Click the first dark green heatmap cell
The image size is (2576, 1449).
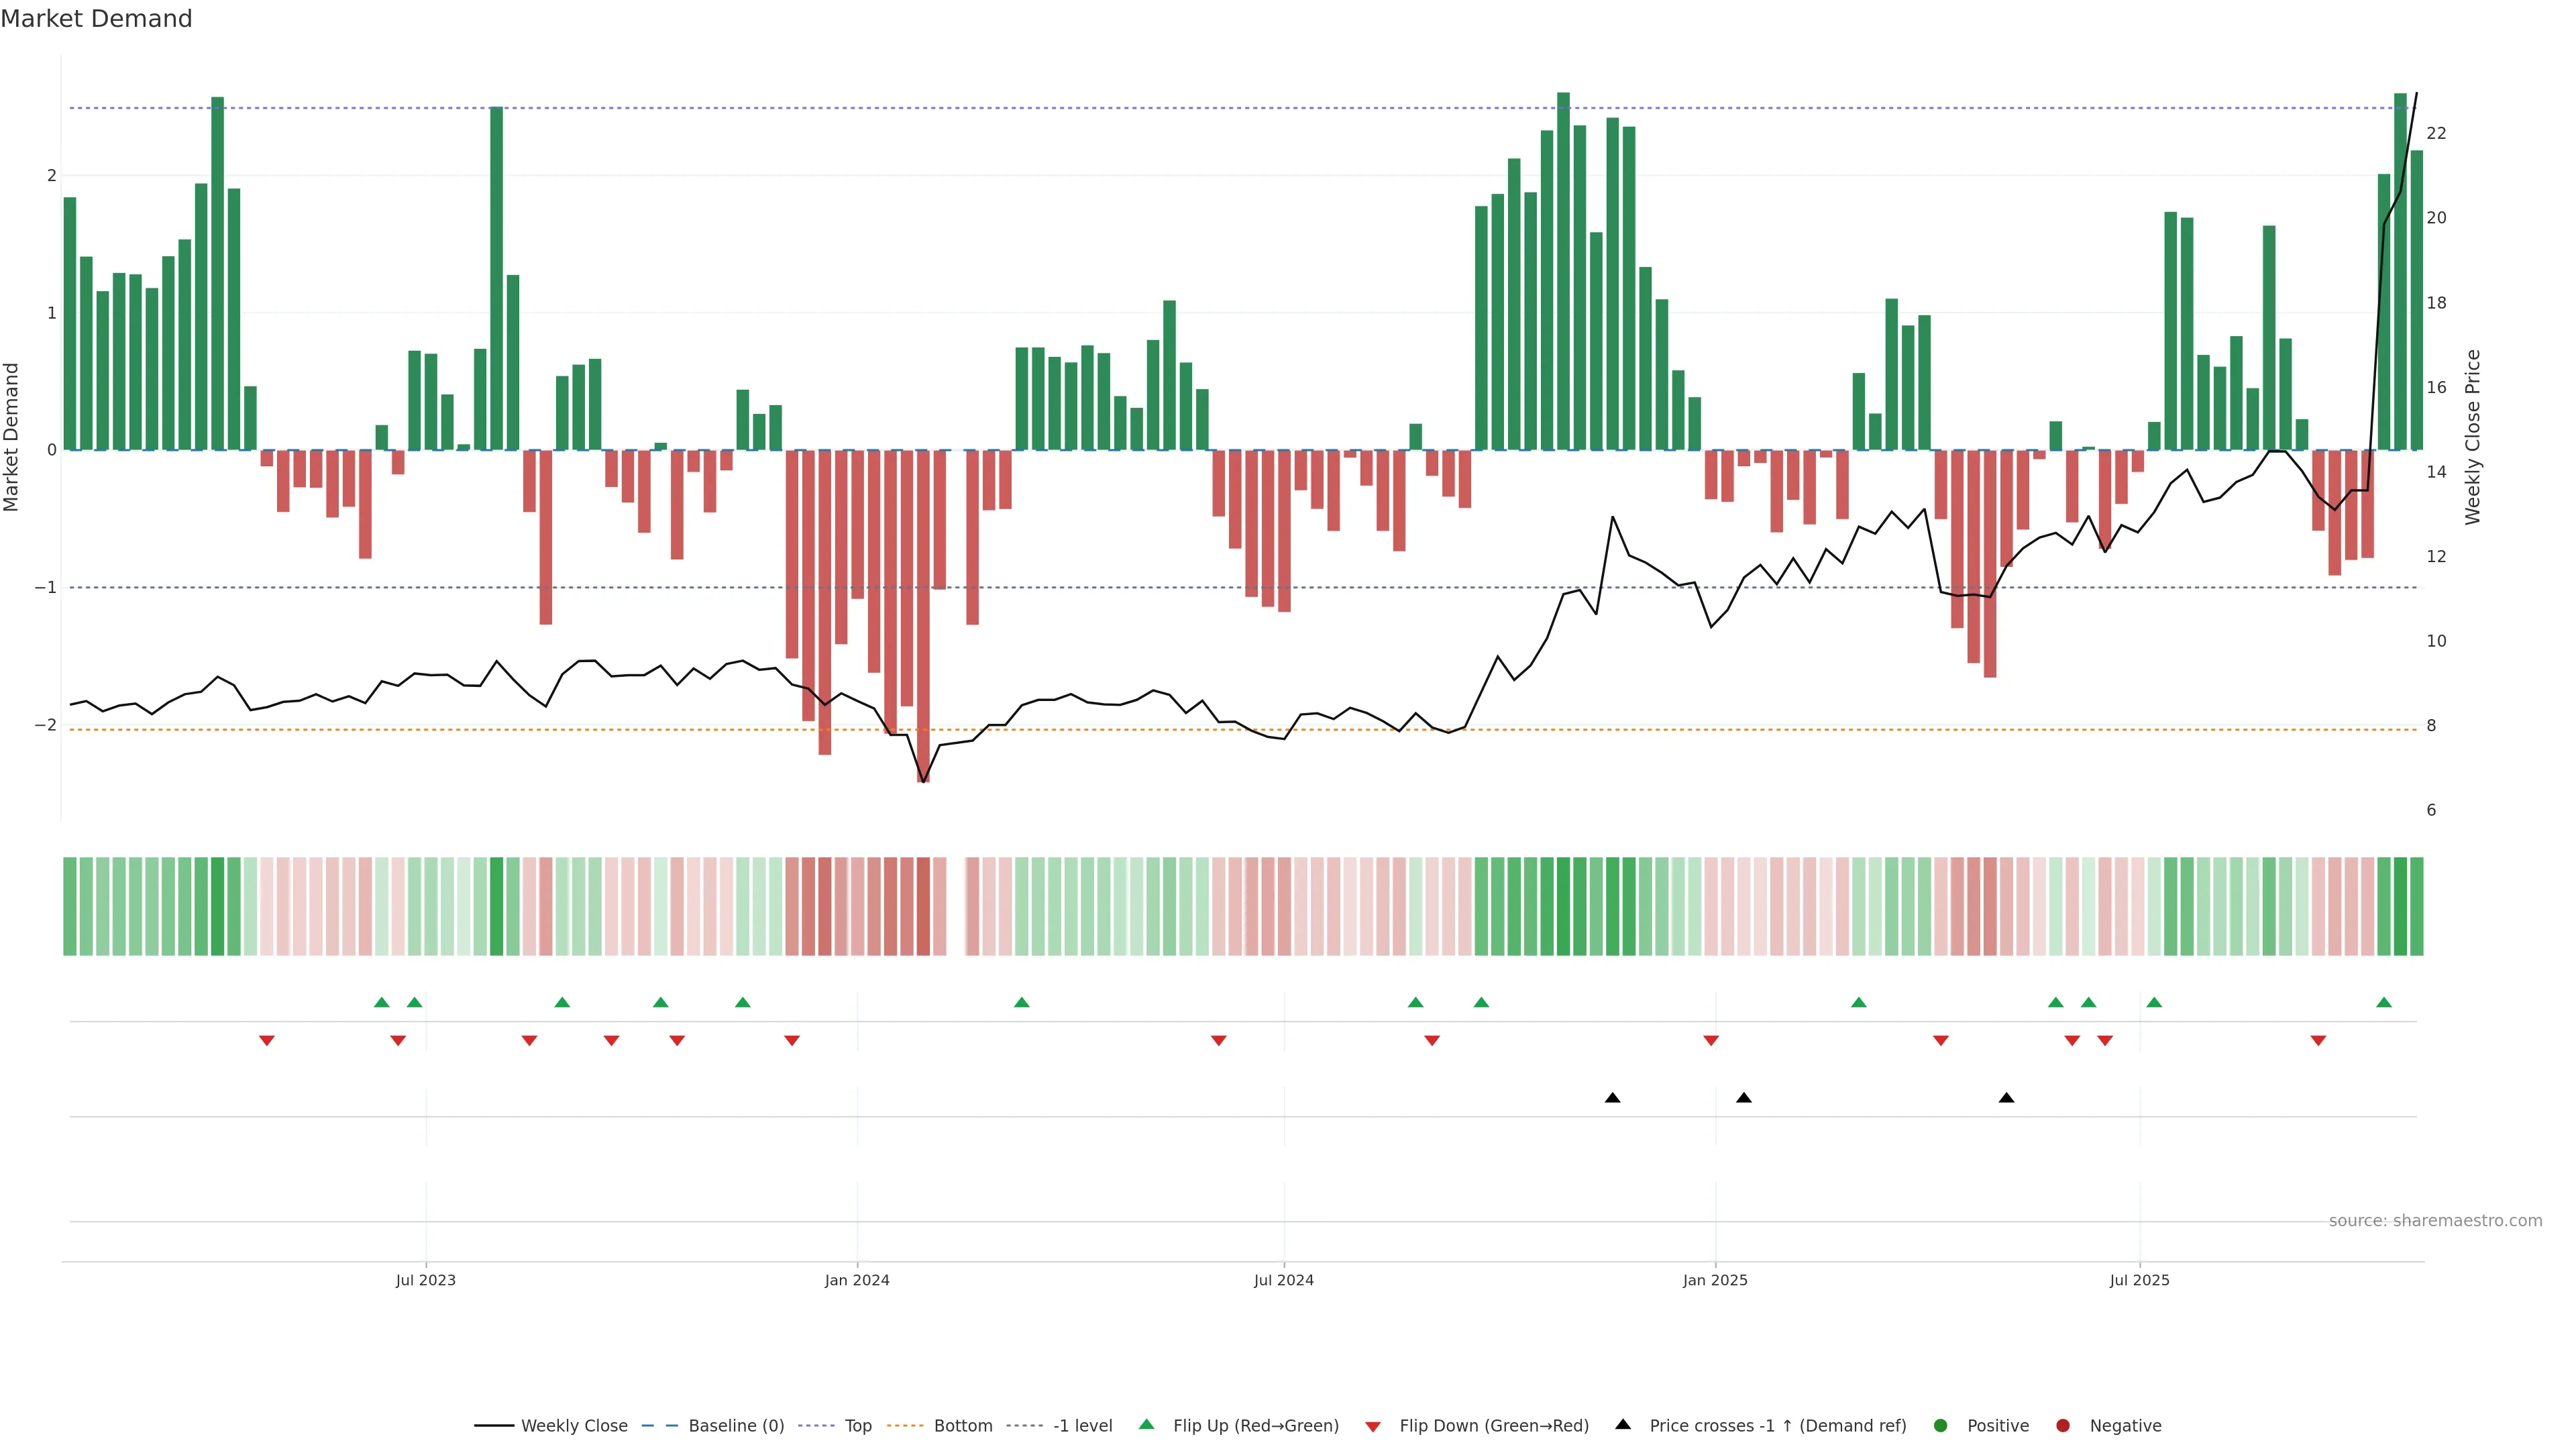70,906
